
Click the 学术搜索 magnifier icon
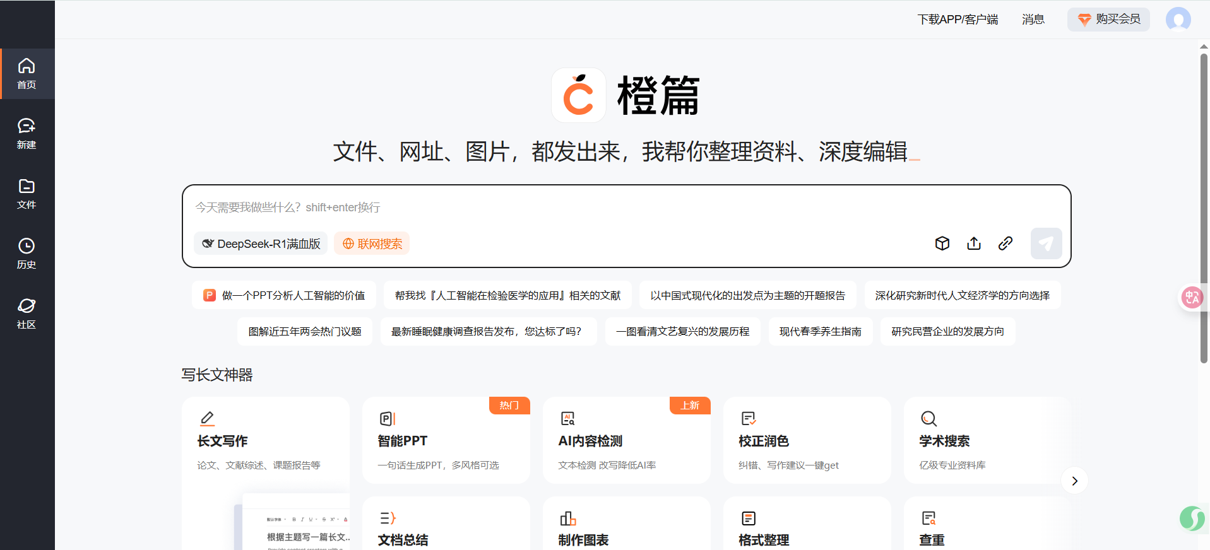(928, 418)
